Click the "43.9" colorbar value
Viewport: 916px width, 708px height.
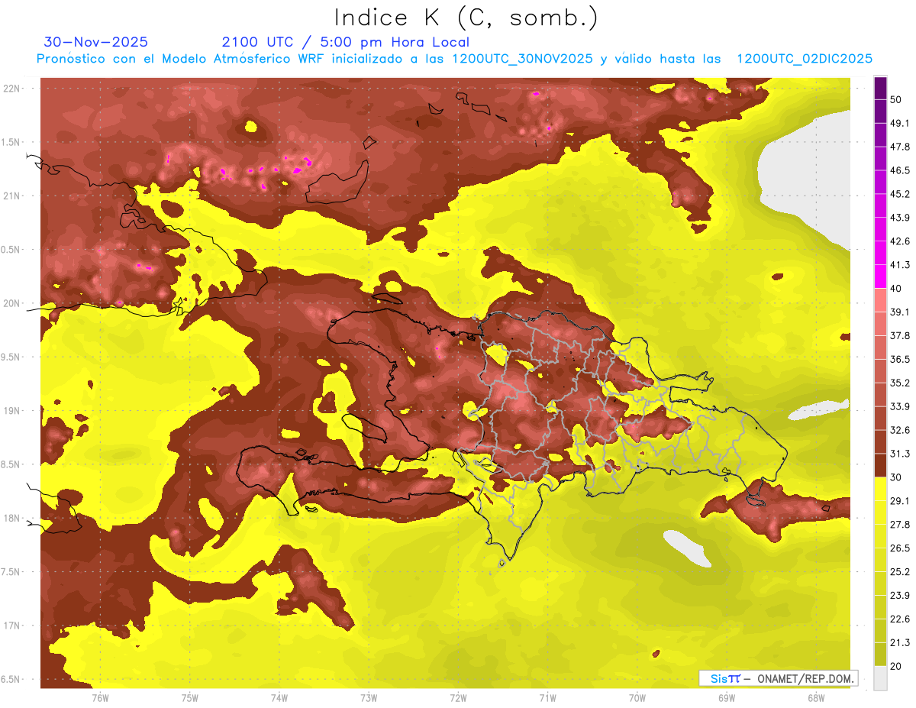click(900, 218)
